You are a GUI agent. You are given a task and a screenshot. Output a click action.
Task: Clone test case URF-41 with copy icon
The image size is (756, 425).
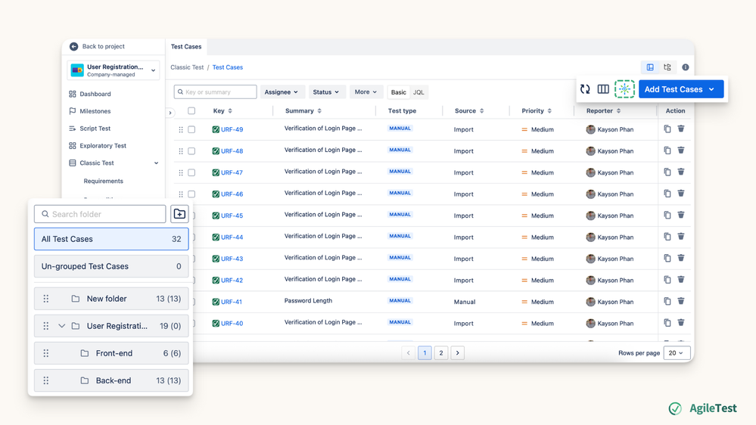(x=667, y=301)
